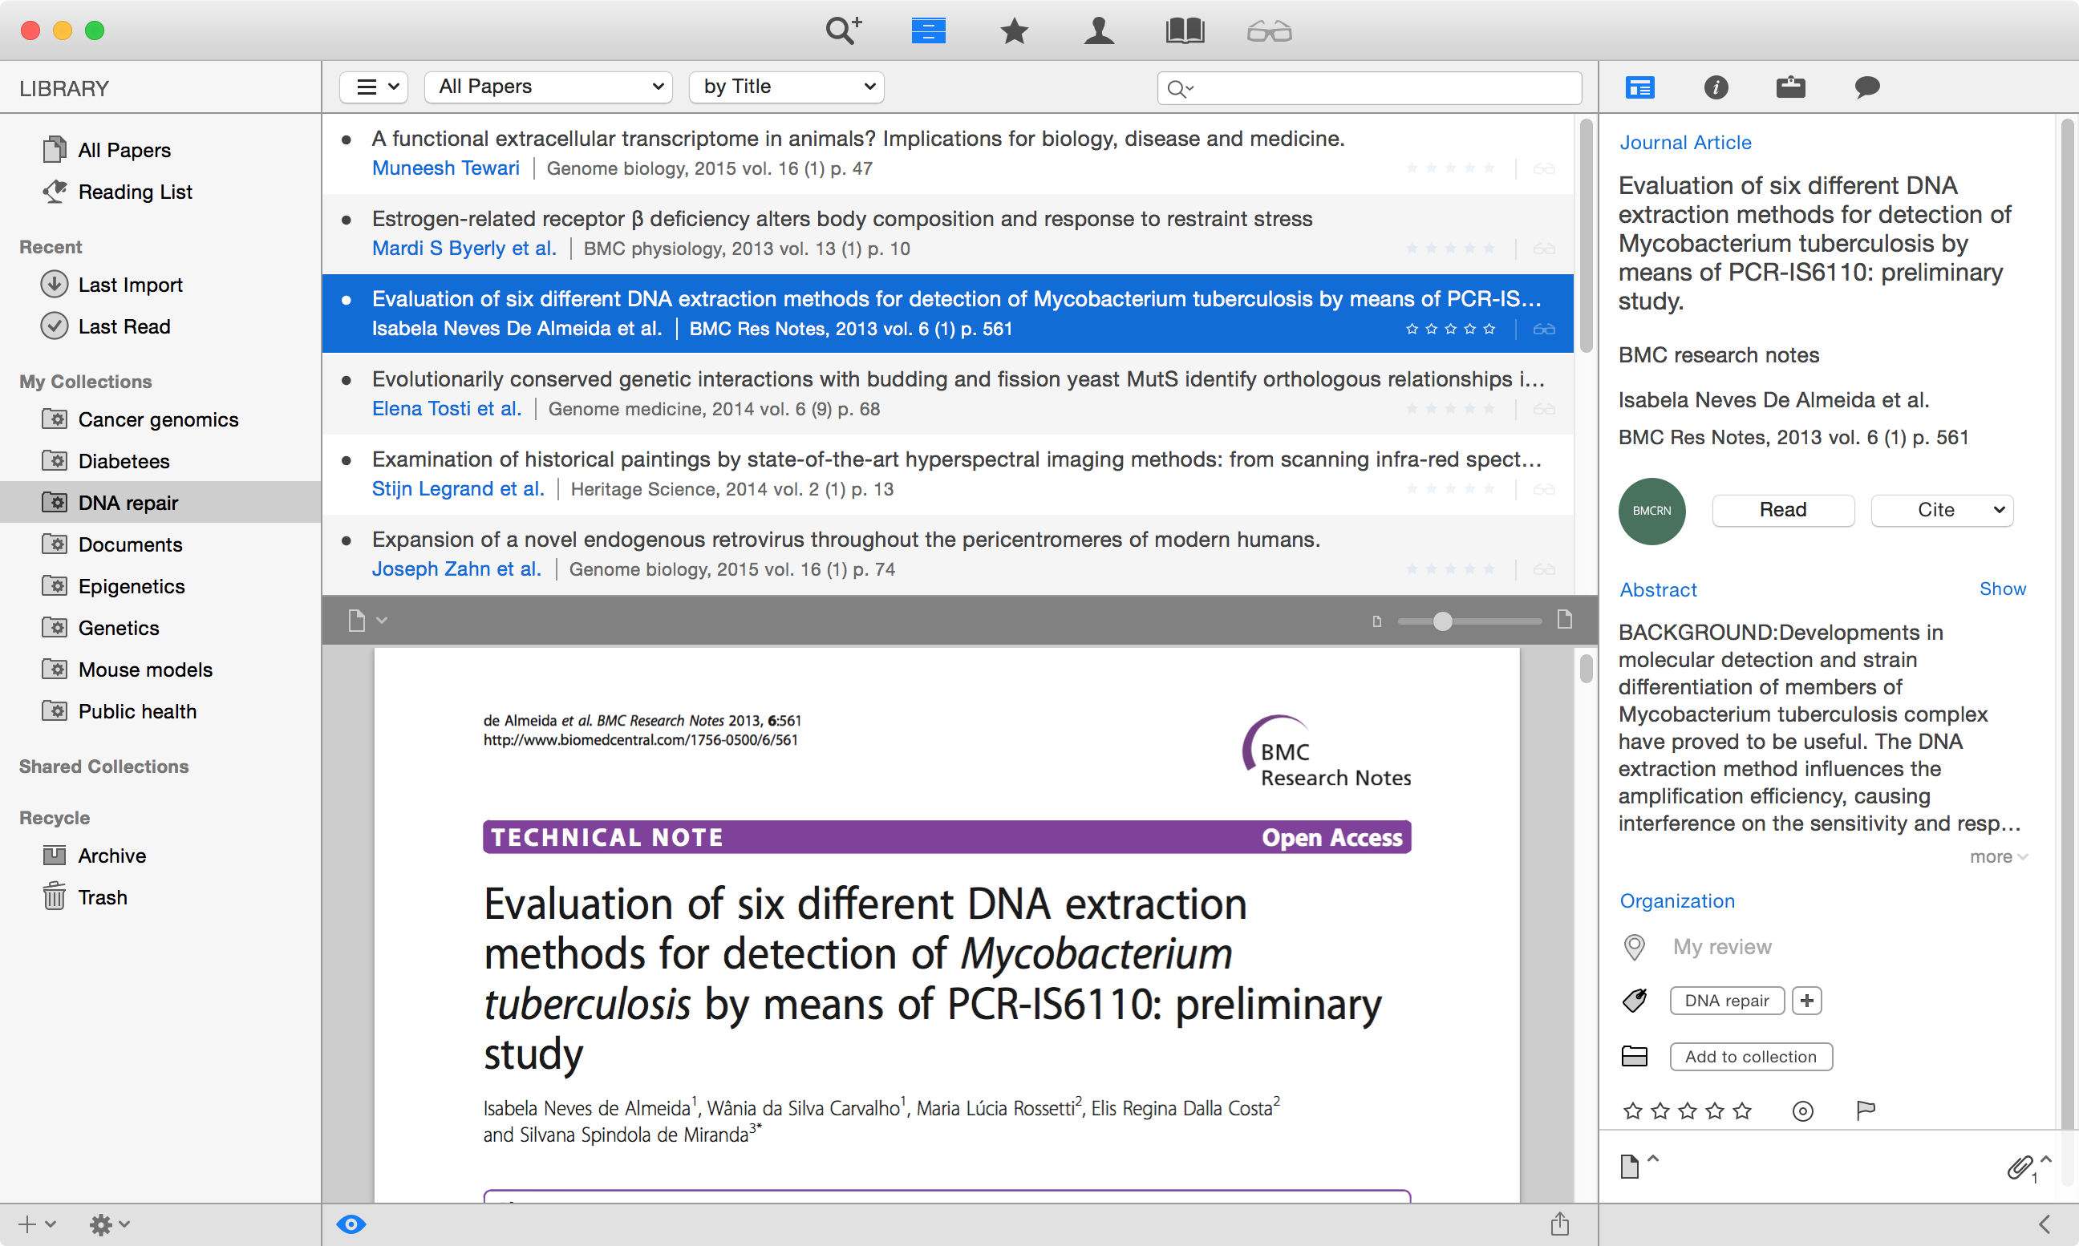Switch to the overview inspector tab
The height and width of the screenshot is (1246, 2079).
(1639, 87)
